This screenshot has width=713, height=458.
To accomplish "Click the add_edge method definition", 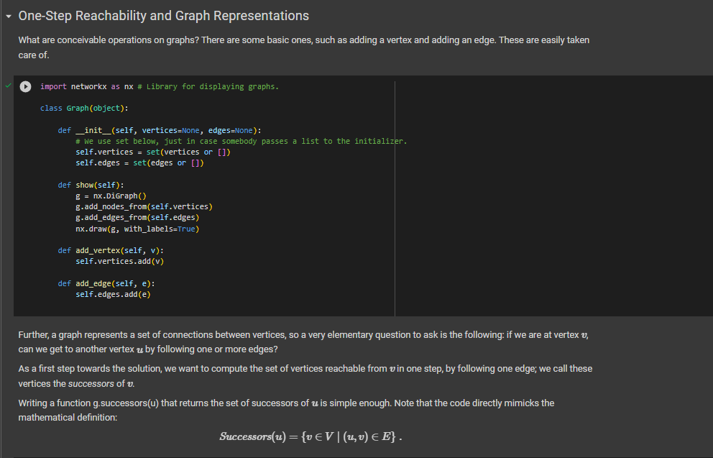I will click(104, 283).
